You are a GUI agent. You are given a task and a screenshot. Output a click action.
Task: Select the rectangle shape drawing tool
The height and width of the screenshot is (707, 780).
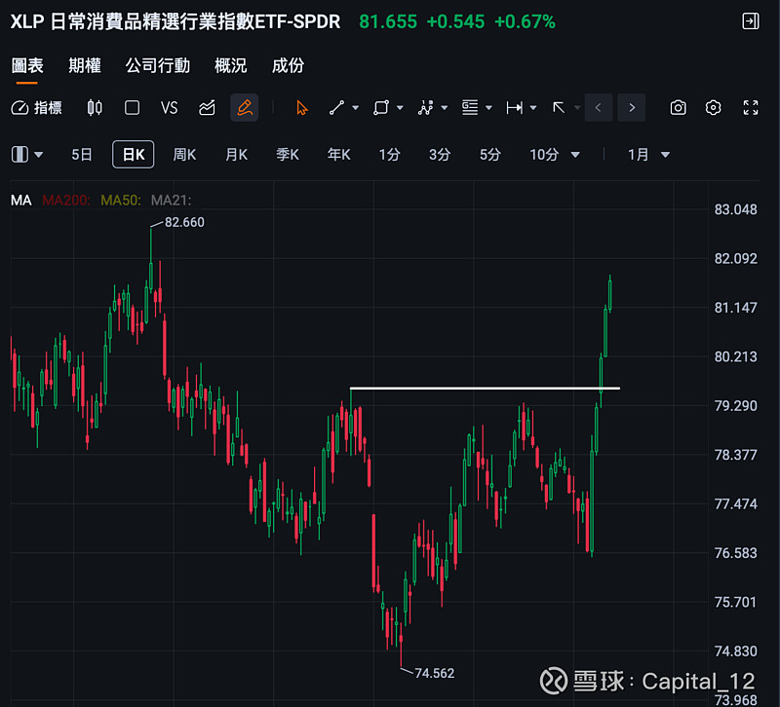click(x=381, y=108)
